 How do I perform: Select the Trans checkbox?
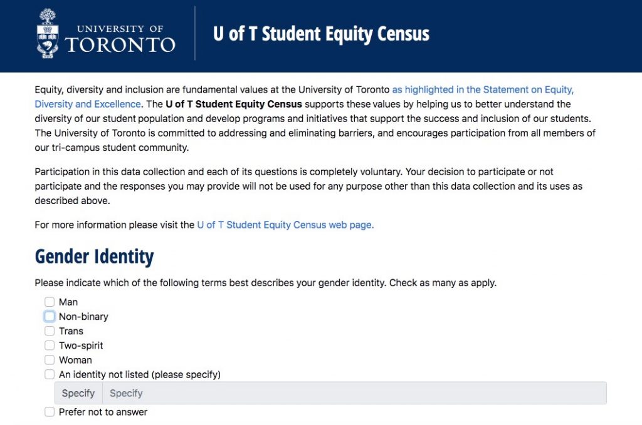tap(50, 331)
